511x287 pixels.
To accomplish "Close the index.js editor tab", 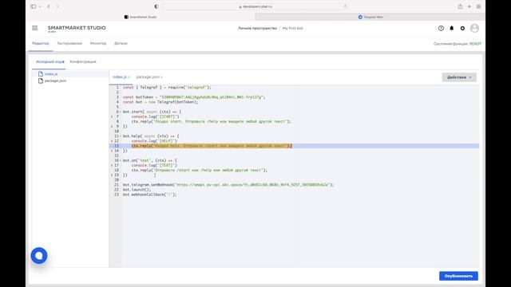I will coord(129,77).
